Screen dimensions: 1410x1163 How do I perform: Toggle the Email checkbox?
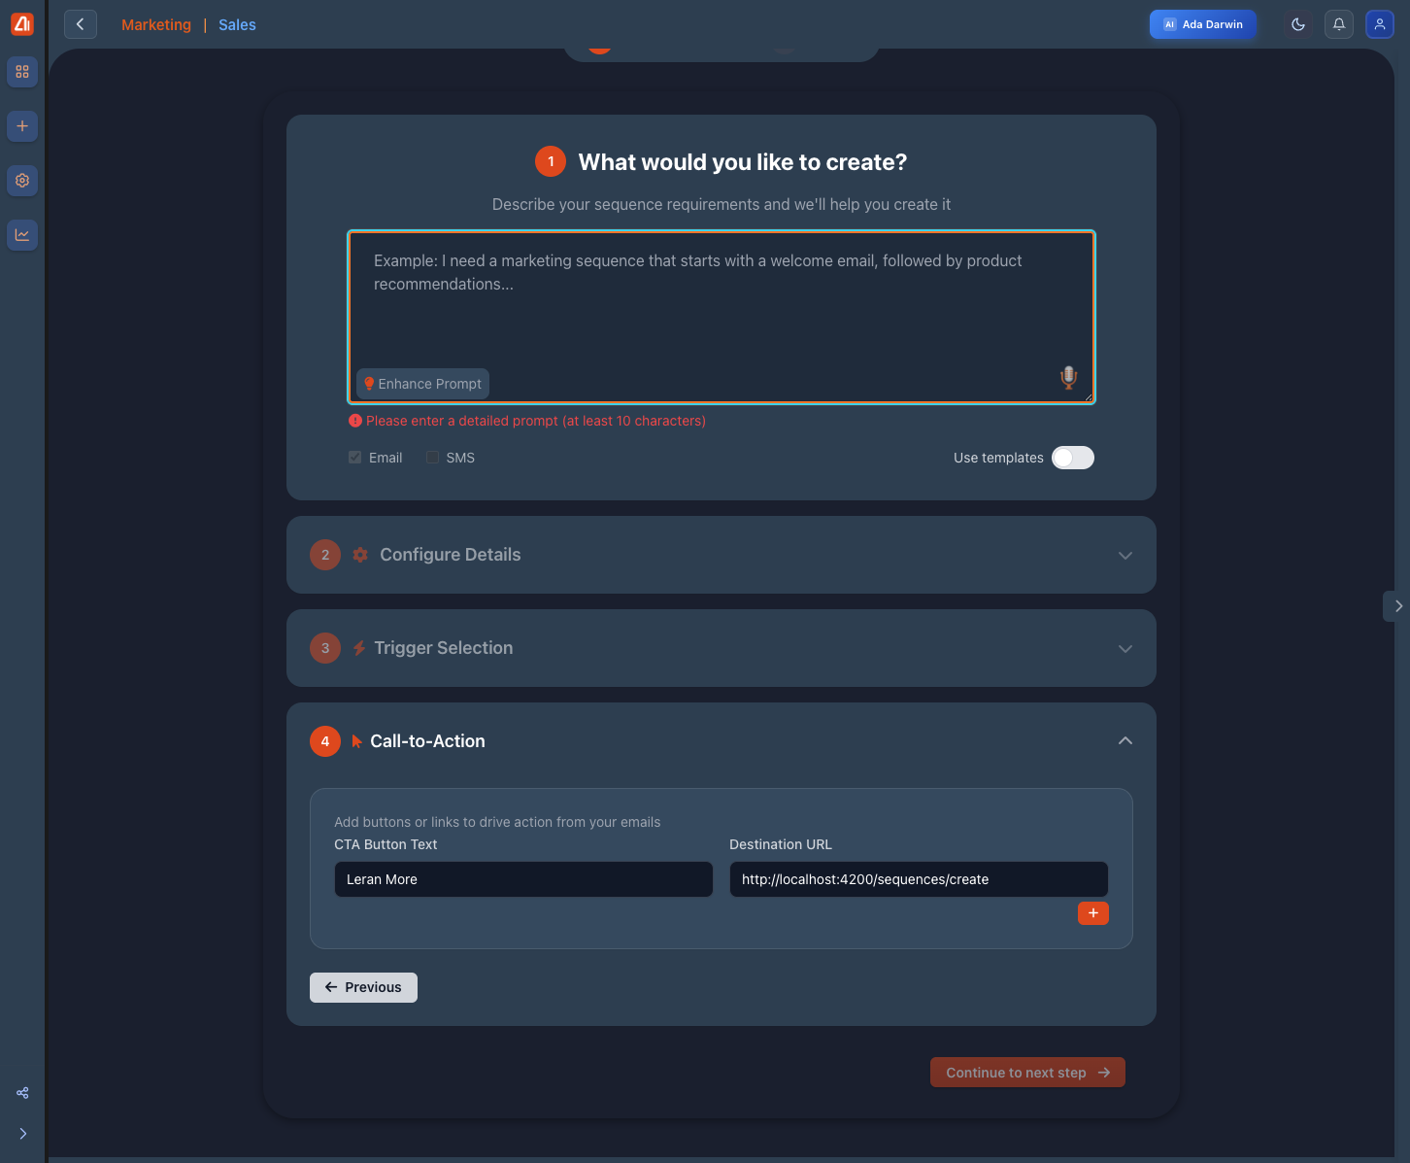tap(355, 458)
